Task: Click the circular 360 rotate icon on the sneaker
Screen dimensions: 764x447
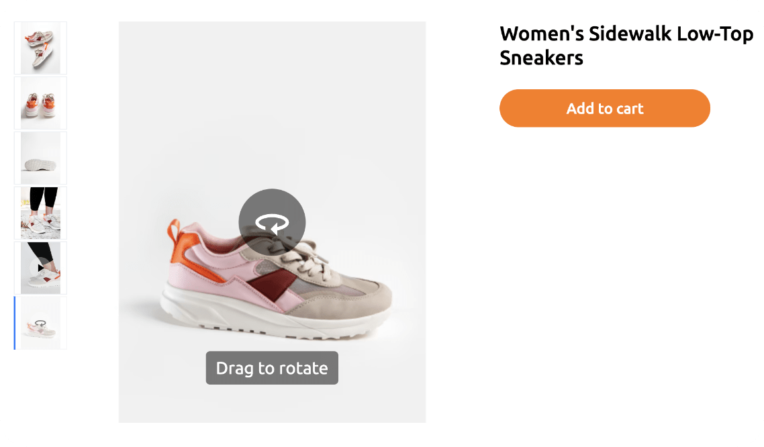Action: 272,222
